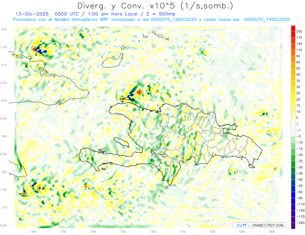Click the darkest red swatch atop the colorbar
This screenshot has height=235, width=305.
pyautogui.click(x=293, y=28)
